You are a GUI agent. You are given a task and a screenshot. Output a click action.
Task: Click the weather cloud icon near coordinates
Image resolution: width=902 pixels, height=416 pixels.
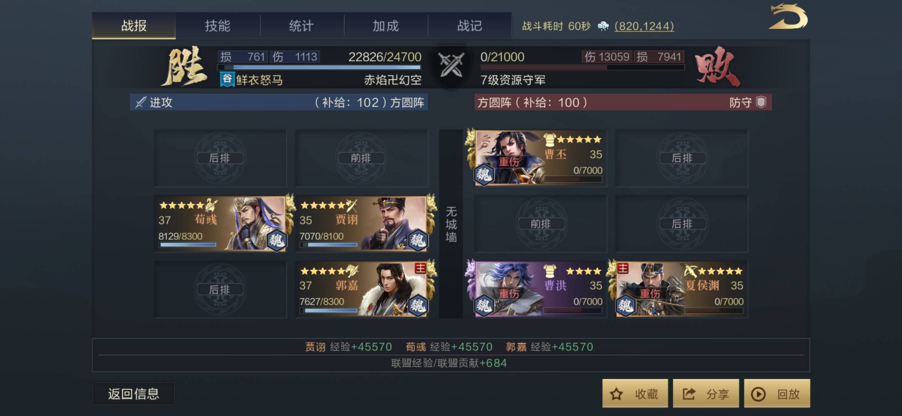603,26
